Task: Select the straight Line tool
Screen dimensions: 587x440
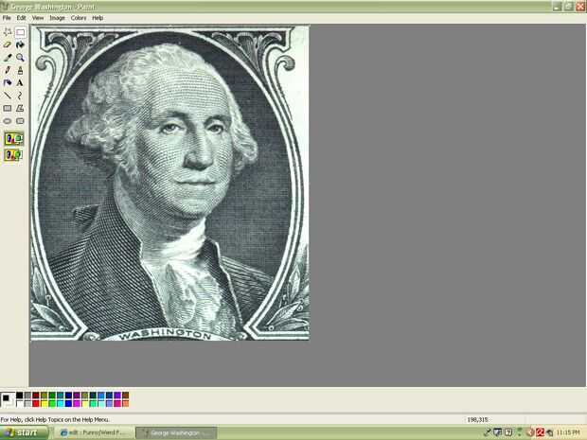Action: pos(8,96)
